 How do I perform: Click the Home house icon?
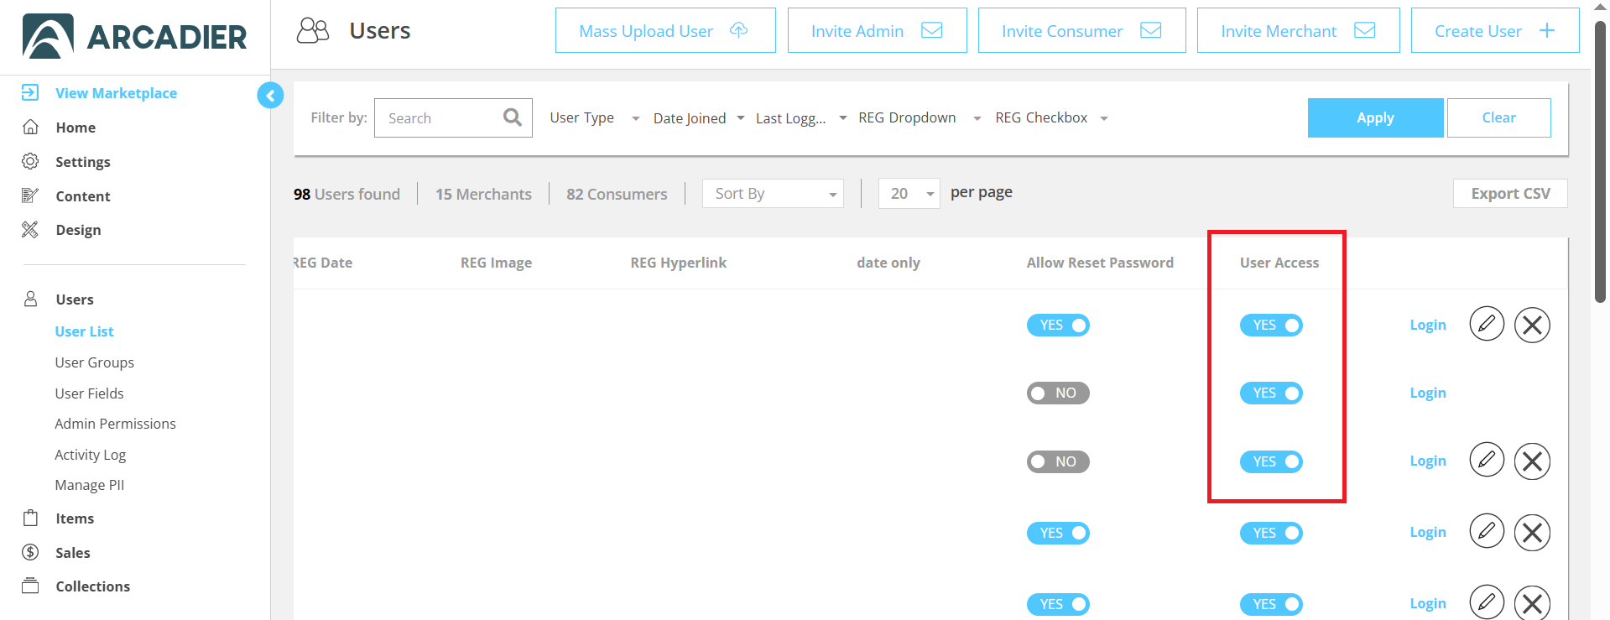pos(30,127)
